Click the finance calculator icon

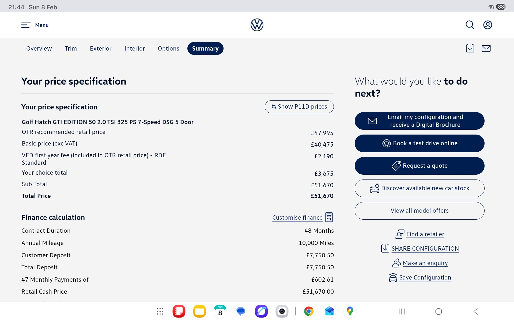click(x=329, y=217)
